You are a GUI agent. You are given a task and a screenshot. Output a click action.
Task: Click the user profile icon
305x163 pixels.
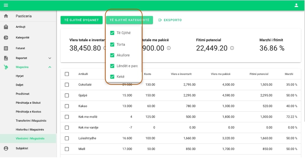point(296,5)
